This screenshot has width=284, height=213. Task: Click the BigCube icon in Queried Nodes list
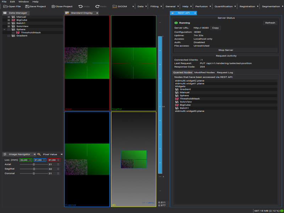(177, 105)
